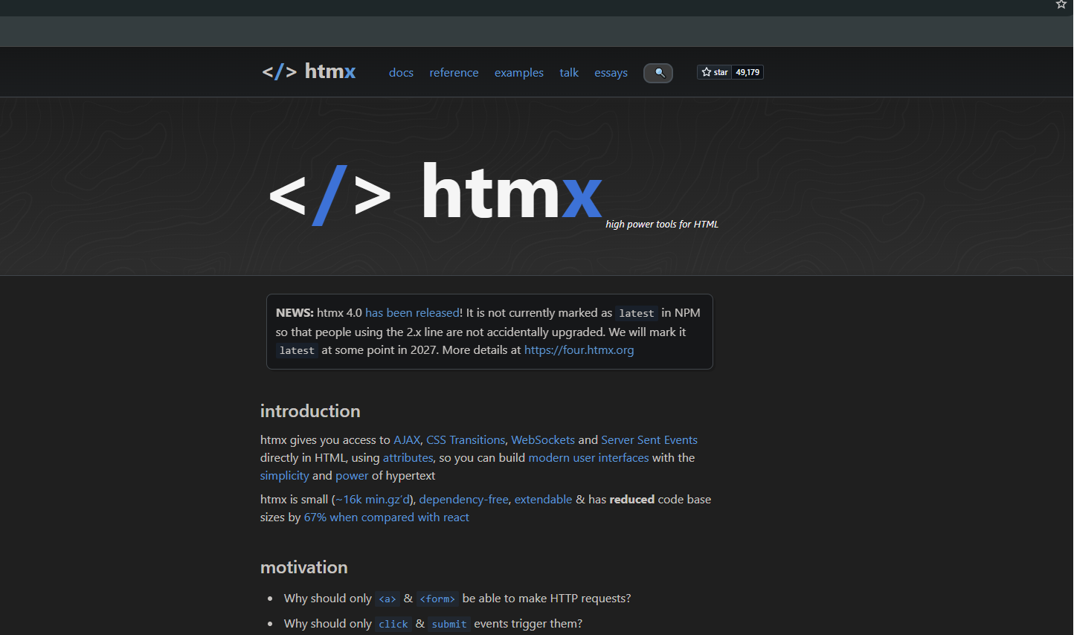The height and width of the screenshot is (635, 1074).
Task: Open the essays navigation link
Action: click(611, 72)
